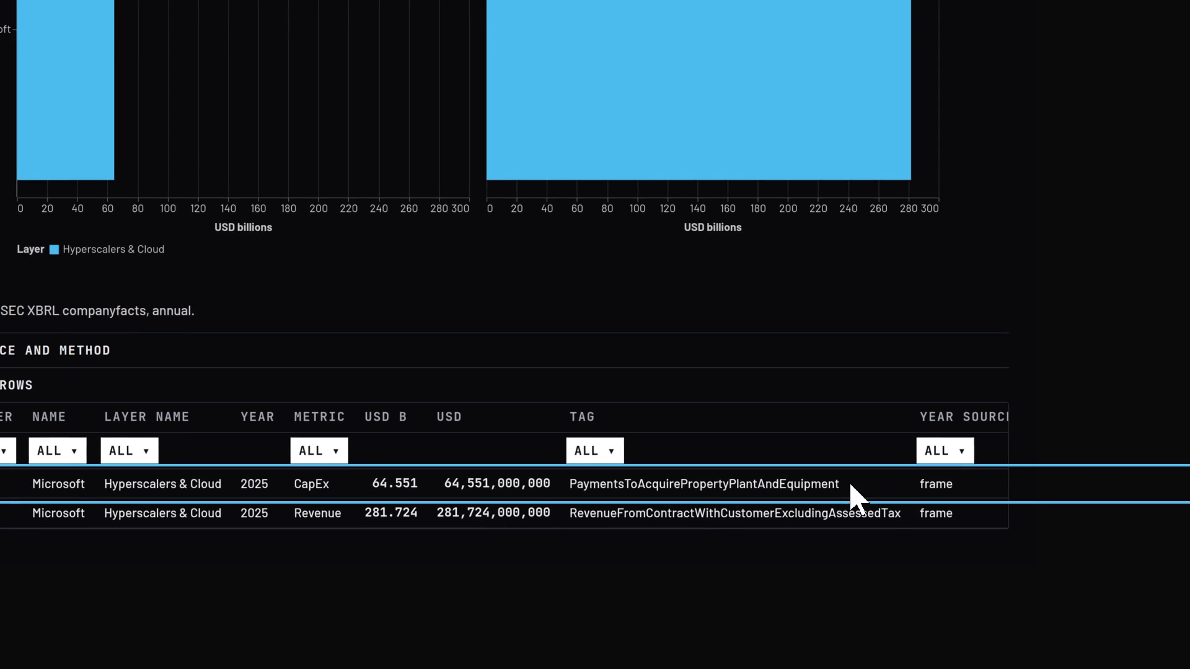Select the 64,551,000,000 USD value

pyautogui.click(x=497, y=483)
